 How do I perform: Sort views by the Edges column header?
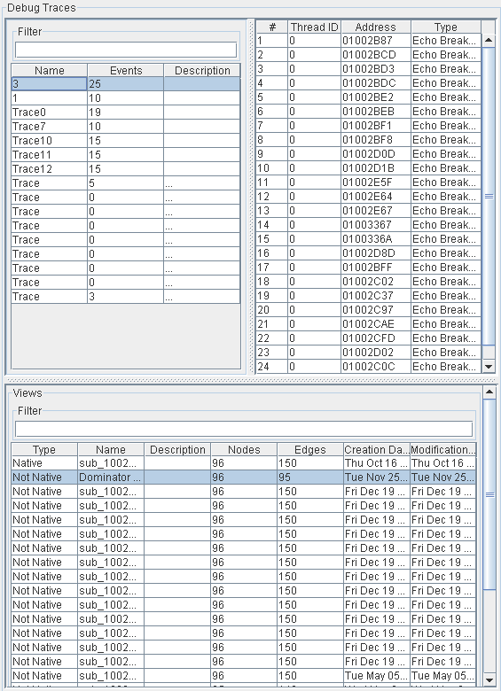pyautogui.click(x=310, y=449)
